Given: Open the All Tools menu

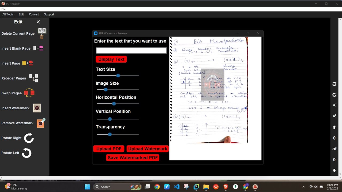Looking at the screenshot, I should click(8, 14).
